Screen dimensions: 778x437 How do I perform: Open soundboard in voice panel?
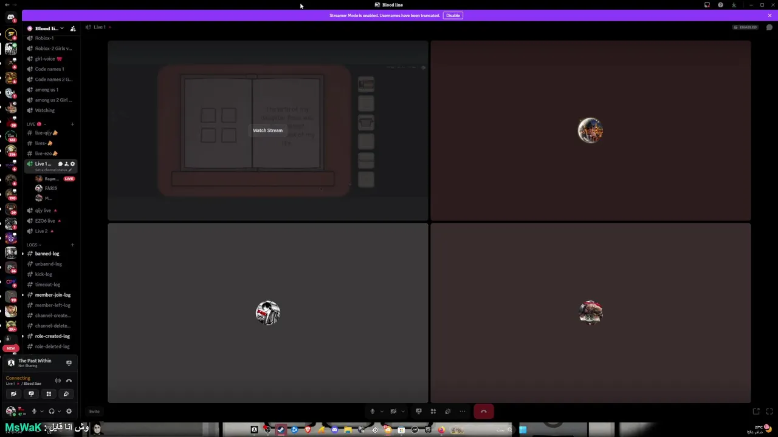66,394
